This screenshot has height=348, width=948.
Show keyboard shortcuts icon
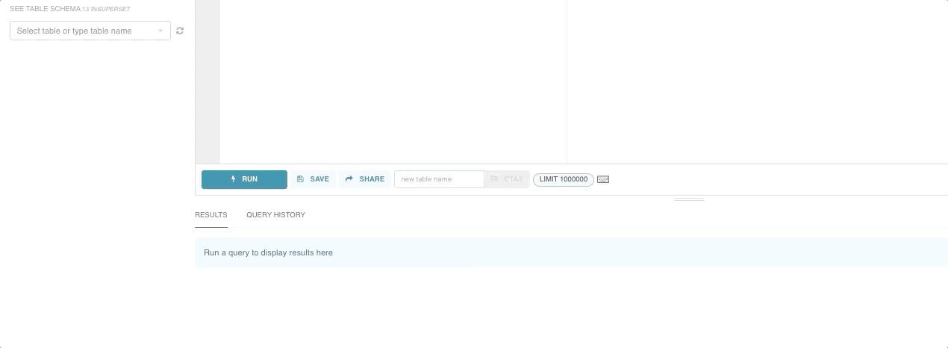(603, 179)
